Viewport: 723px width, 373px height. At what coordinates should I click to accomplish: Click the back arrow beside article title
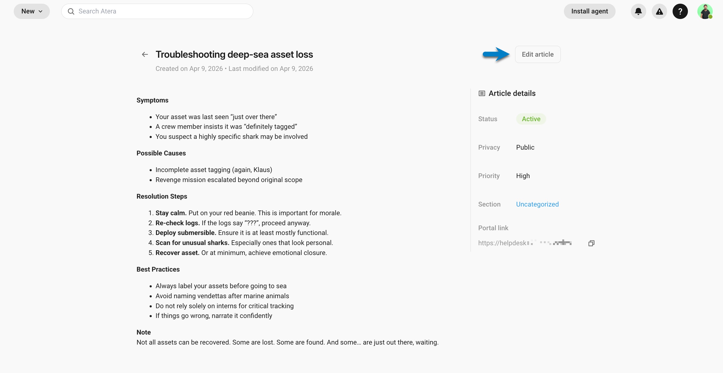click(145, 54)
